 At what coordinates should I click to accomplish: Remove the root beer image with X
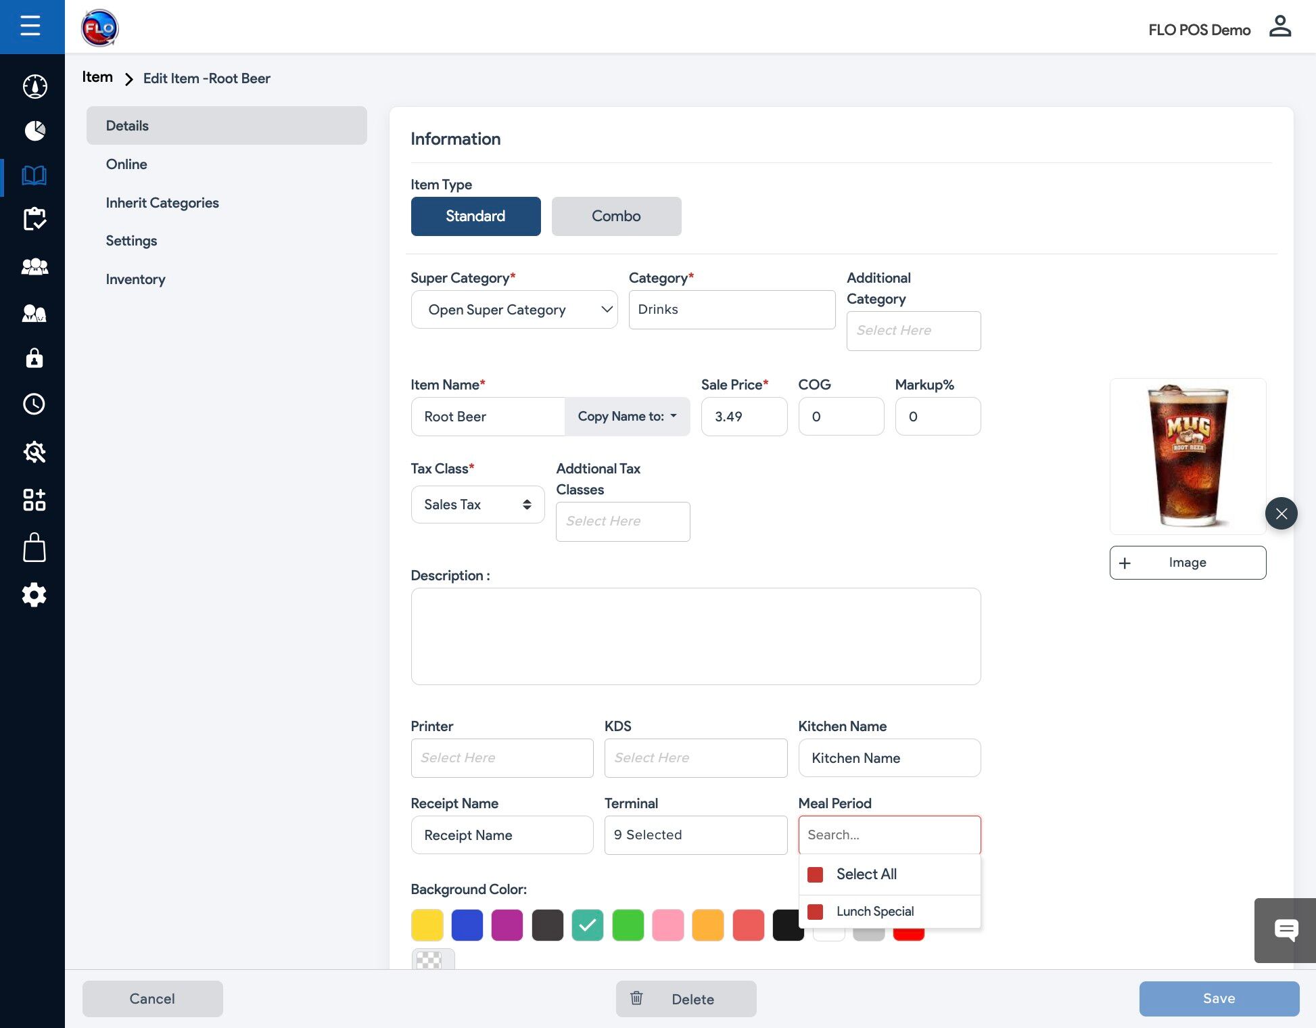click(1281, 513)
